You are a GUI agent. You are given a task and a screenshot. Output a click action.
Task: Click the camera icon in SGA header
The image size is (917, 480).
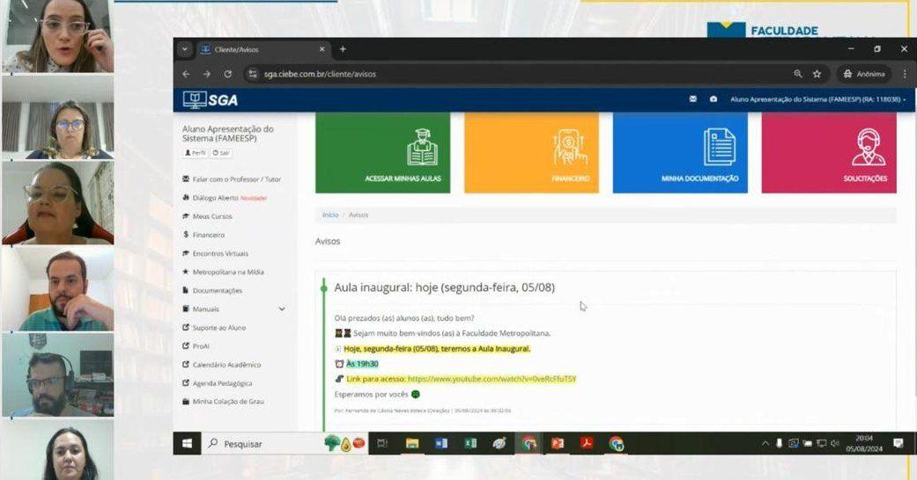[x=714, y=99]
